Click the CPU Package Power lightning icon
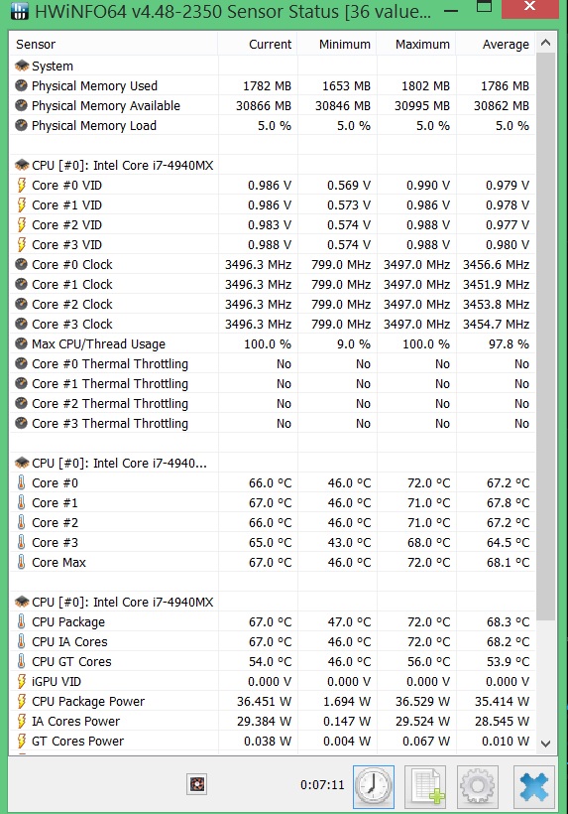The height and width of the screenshot is (814, 568). coord(21,701)
